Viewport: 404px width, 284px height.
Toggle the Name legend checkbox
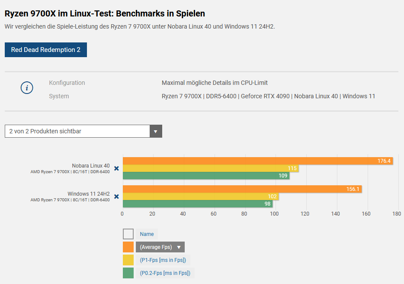[x=128, y=234]
